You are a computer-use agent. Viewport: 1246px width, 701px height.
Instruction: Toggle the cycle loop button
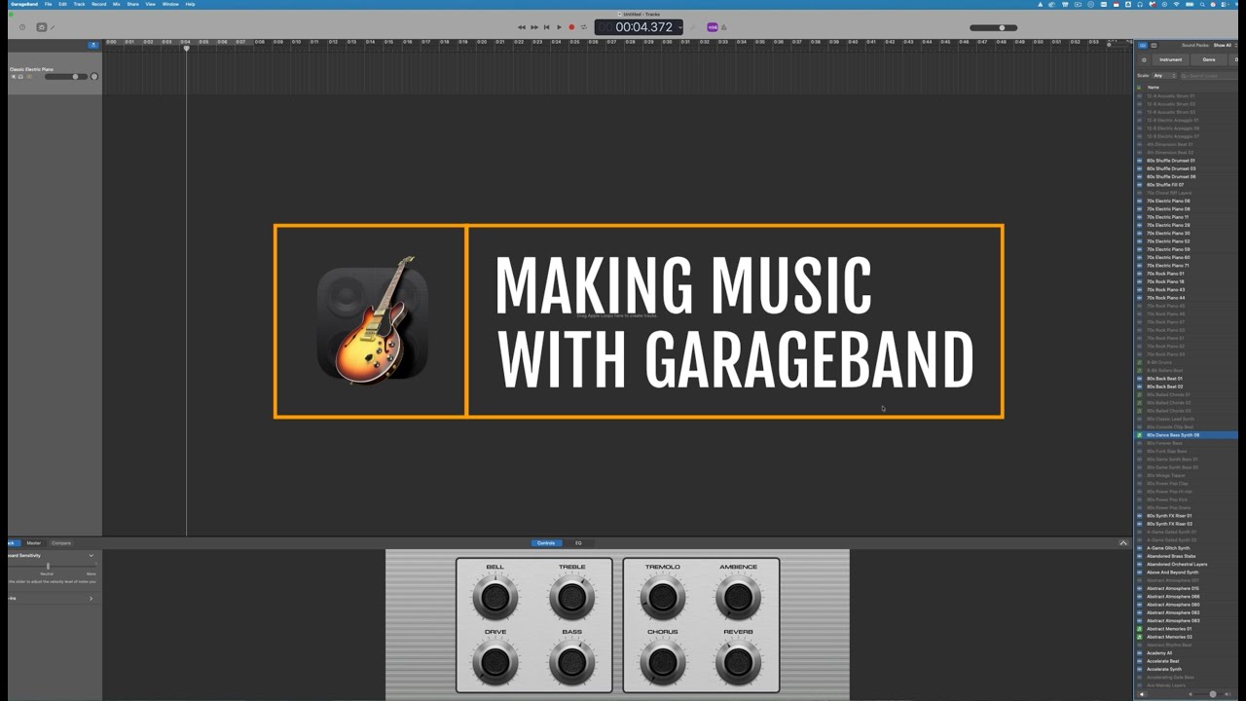point(584,27)
